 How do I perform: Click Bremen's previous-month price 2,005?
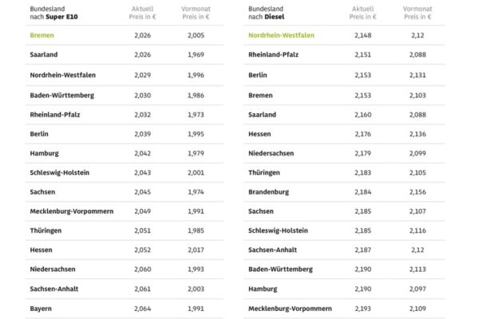coord(195,36)
